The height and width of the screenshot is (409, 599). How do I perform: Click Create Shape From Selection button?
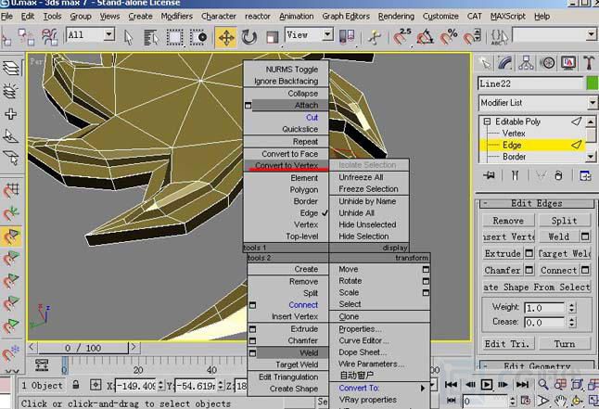pyautogui.click(x=536, y=288)
